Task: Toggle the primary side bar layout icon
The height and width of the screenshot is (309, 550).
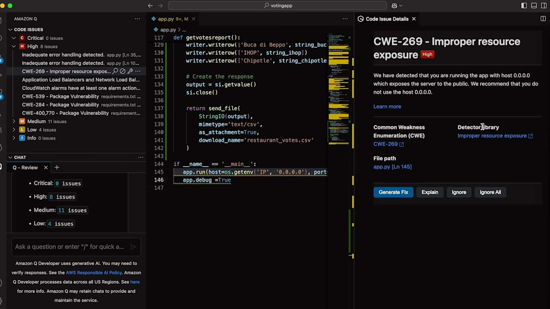Action: tap(524, 5)
